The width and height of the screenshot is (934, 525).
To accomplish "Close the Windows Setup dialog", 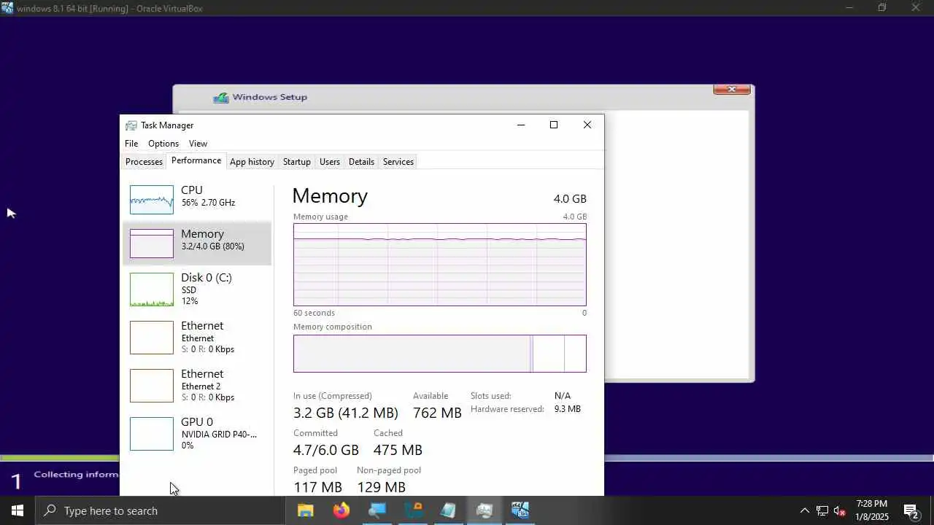I will click(x=732, y=90).
